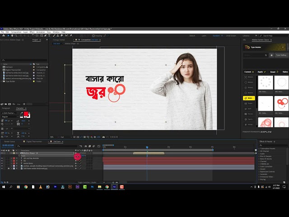The width and height of the screenshot is (289, 217).
Task: Switch to Digital Thermometer timeline tab
Action: [34, 142]
